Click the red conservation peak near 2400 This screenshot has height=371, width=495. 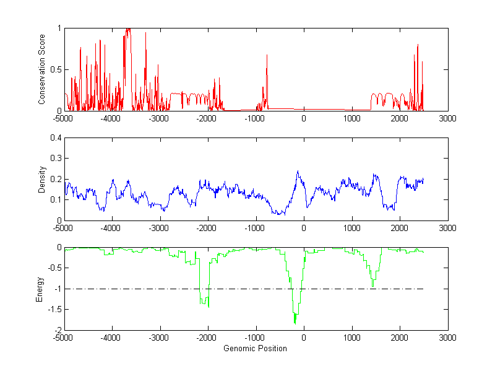(418, 46)
